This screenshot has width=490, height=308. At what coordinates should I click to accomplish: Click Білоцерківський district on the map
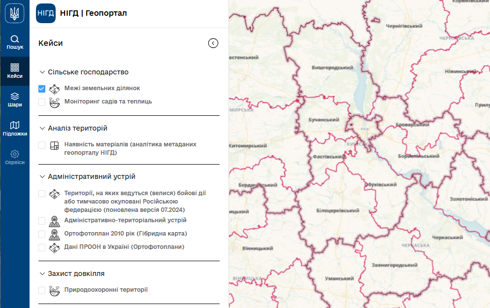pyautogui.click(x=337, y=210)
